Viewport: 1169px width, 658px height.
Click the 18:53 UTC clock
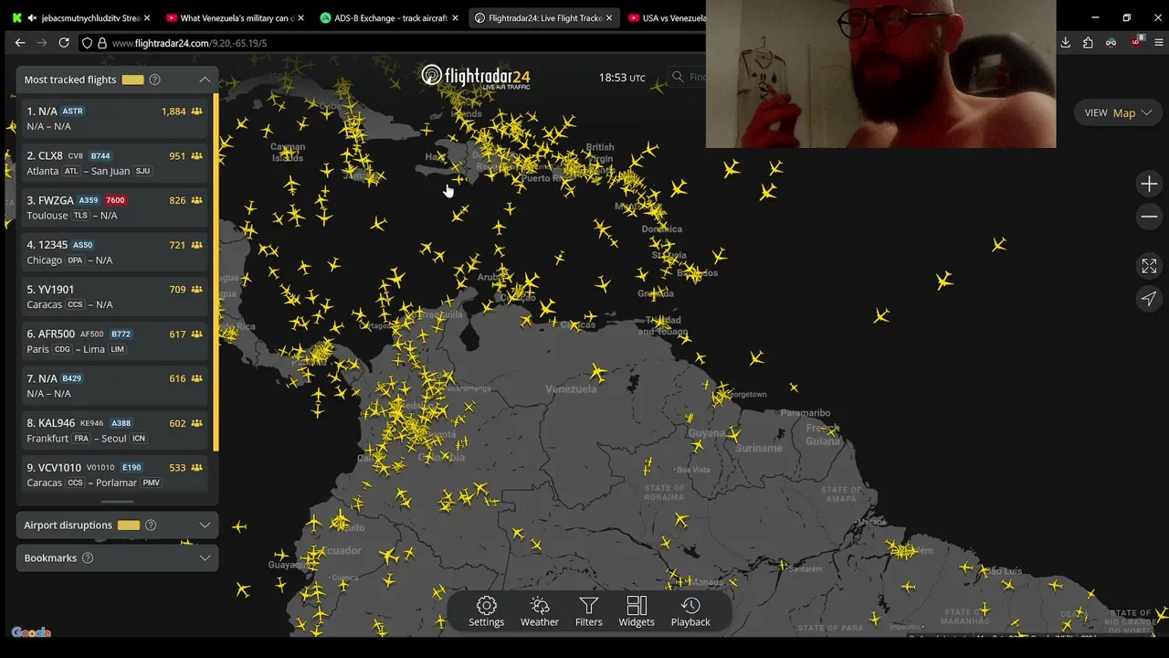coord(622,78)
